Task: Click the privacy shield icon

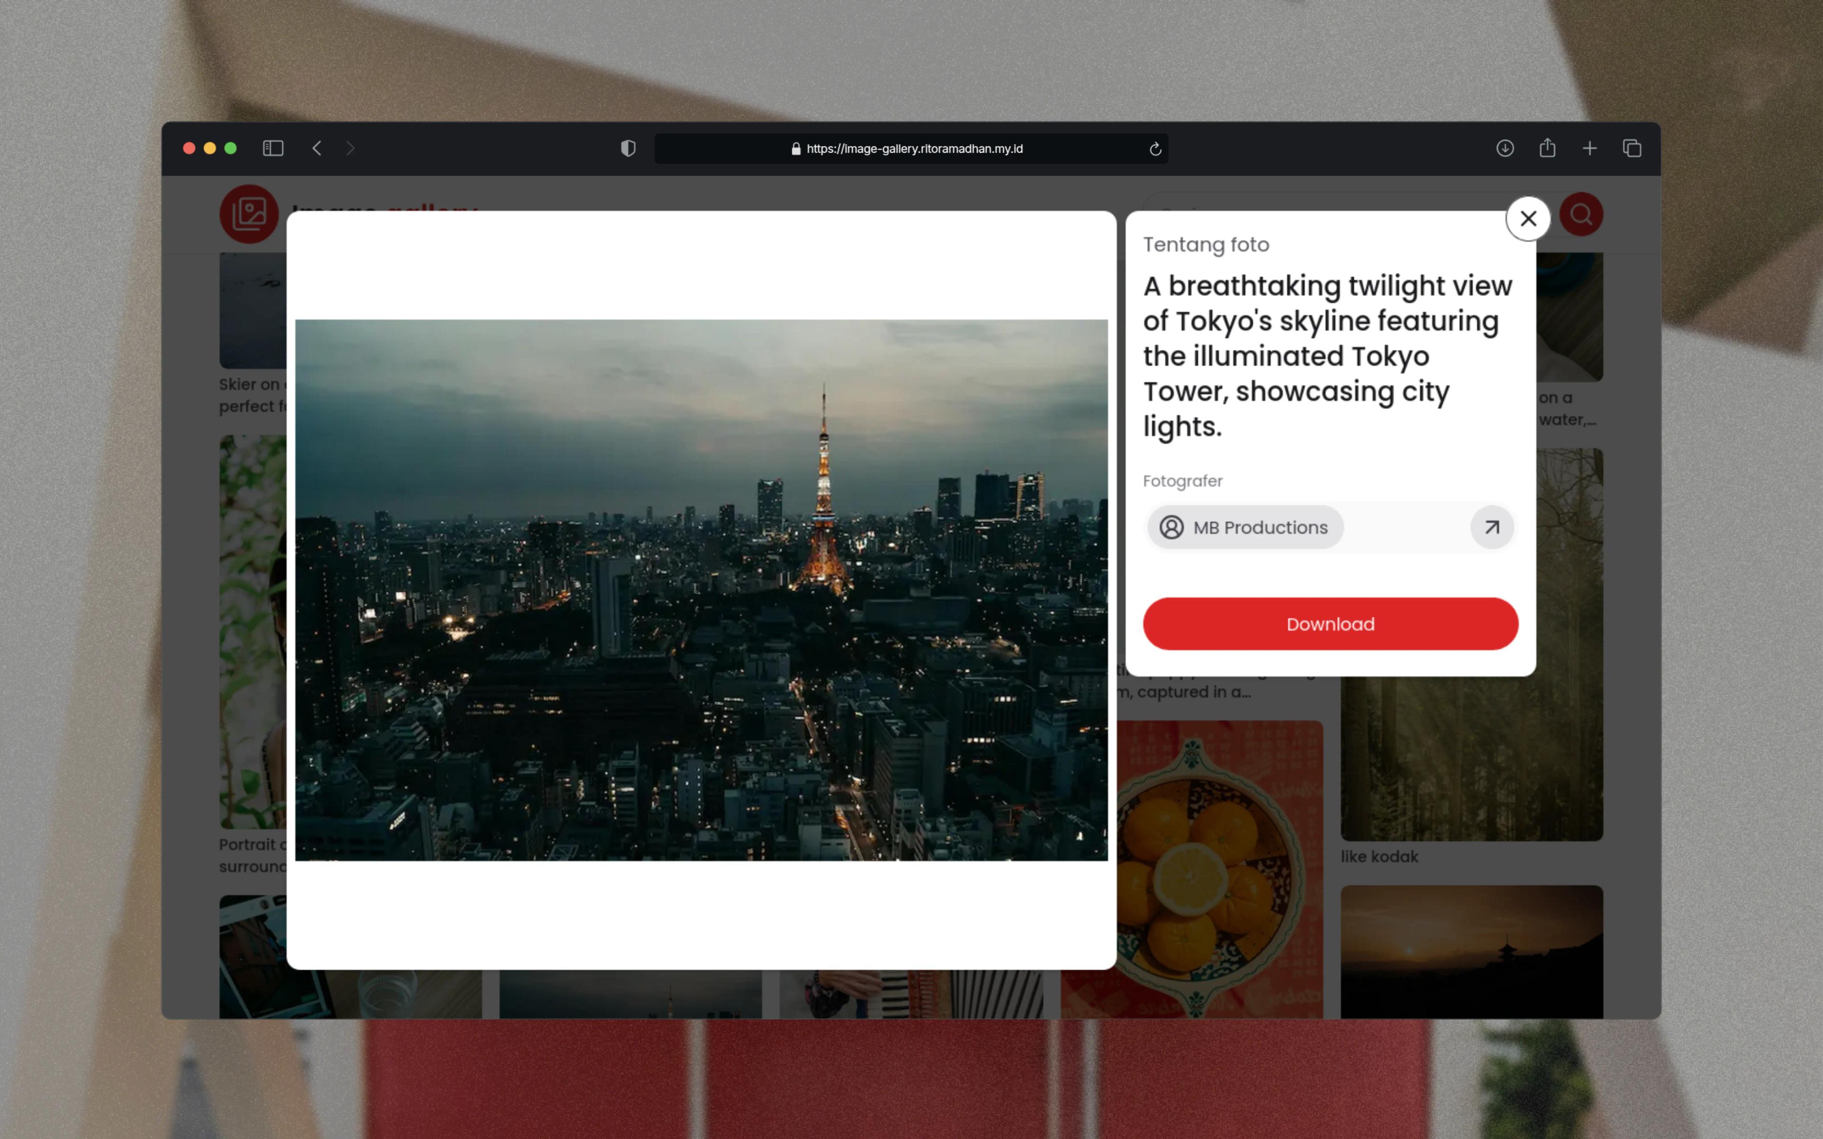Action: 628,149
